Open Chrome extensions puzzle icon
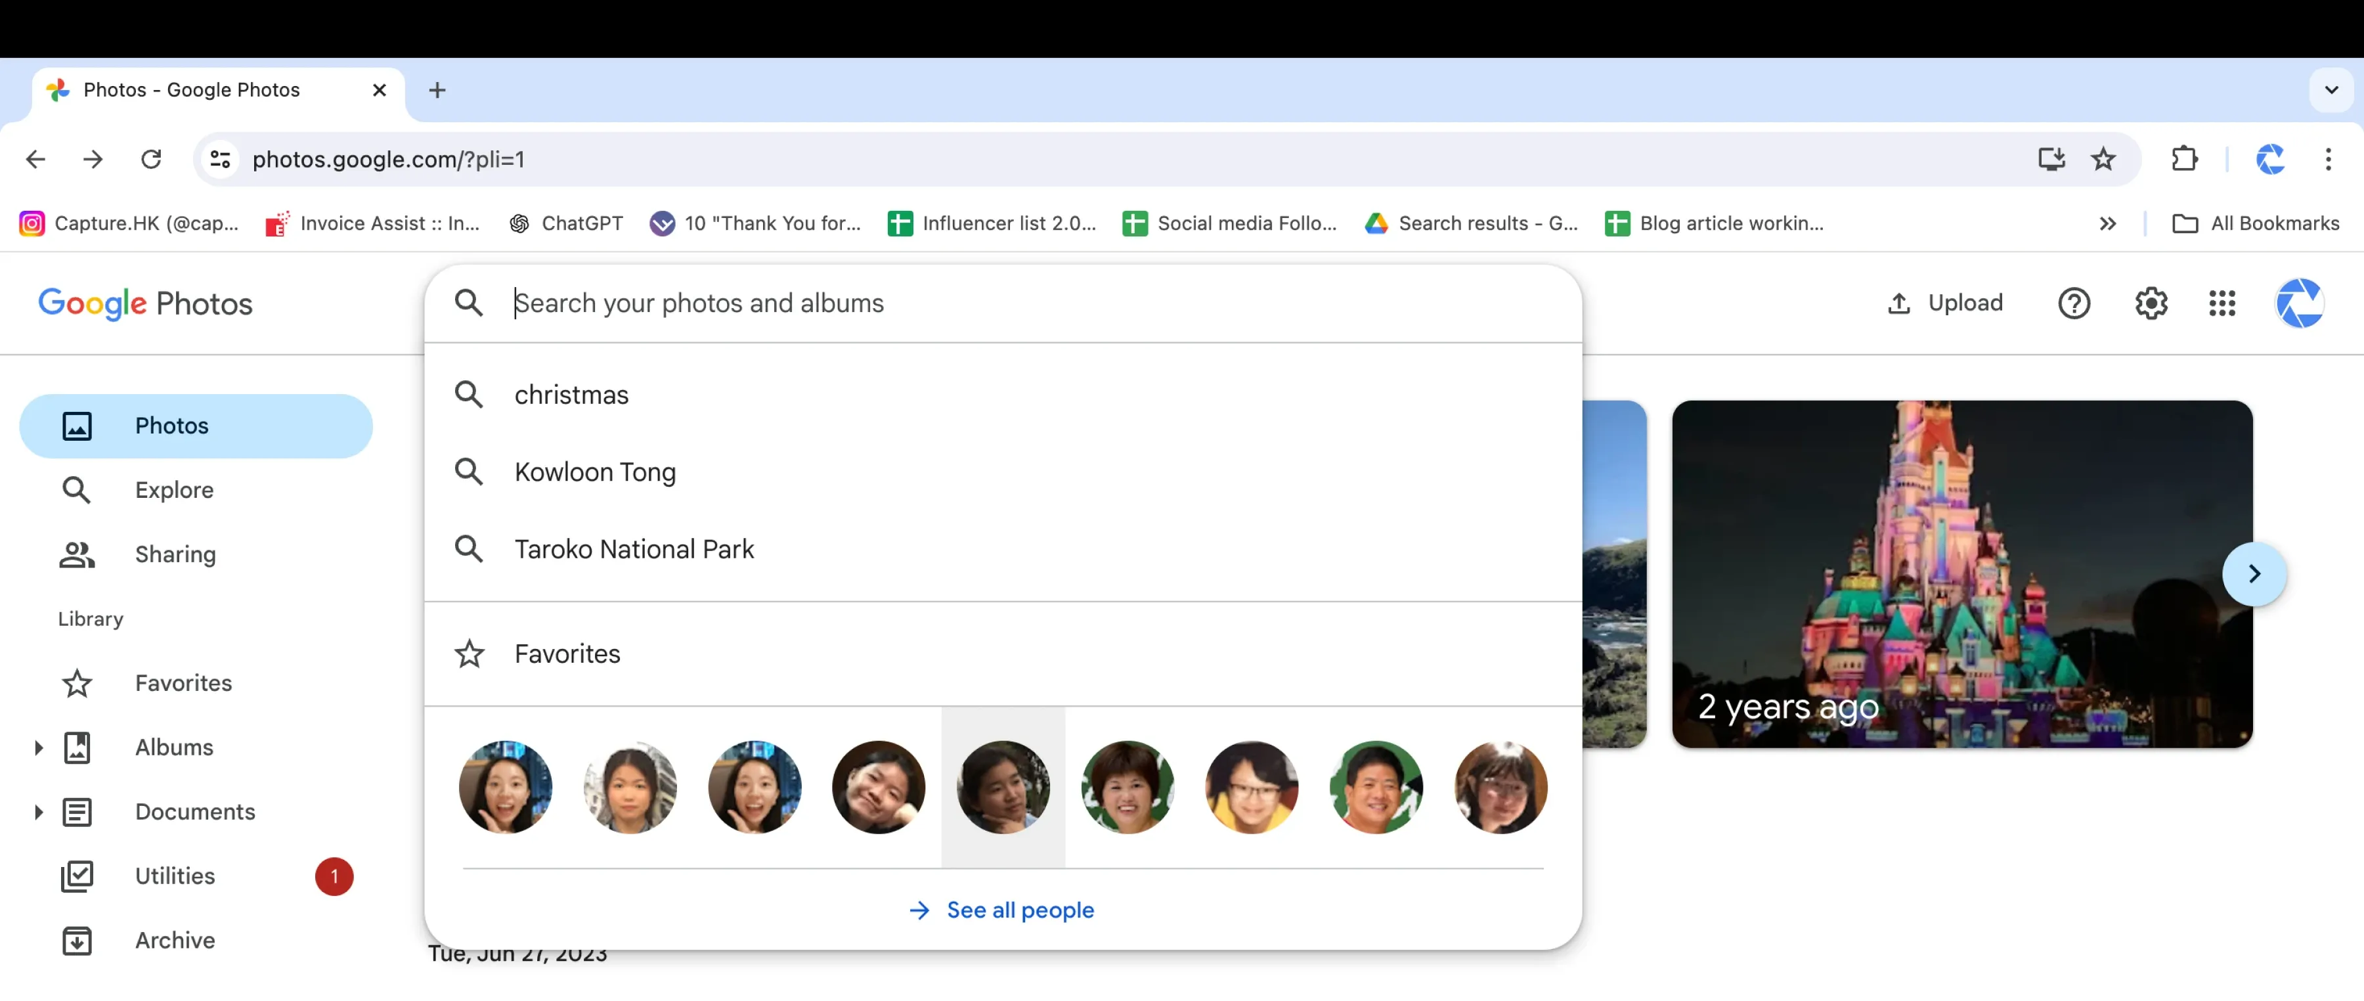Viewport: 2364px width, 1001px height. [x=2185, y=160]
